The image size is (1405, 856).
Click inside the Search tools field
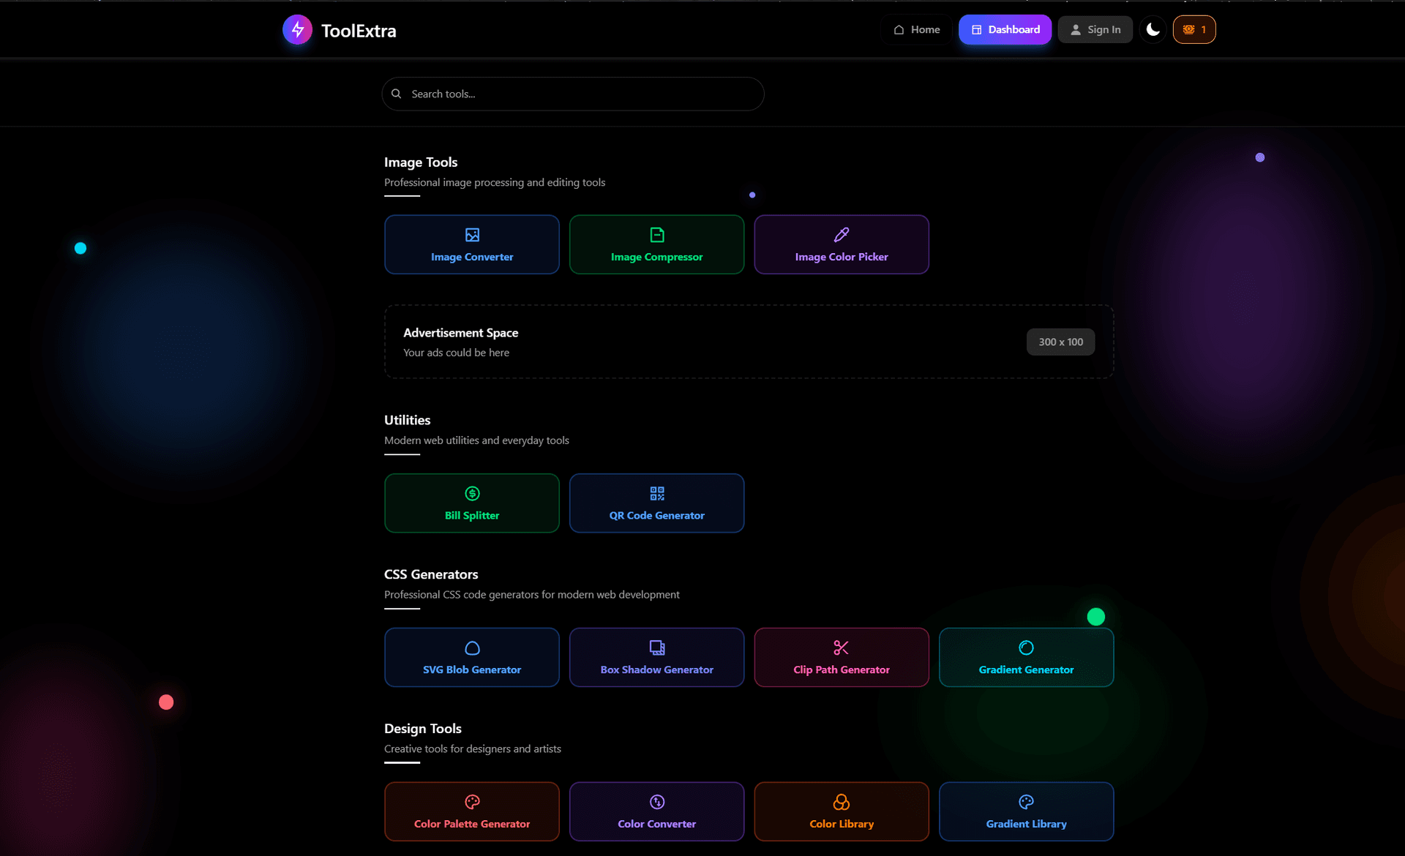point(573,94)
